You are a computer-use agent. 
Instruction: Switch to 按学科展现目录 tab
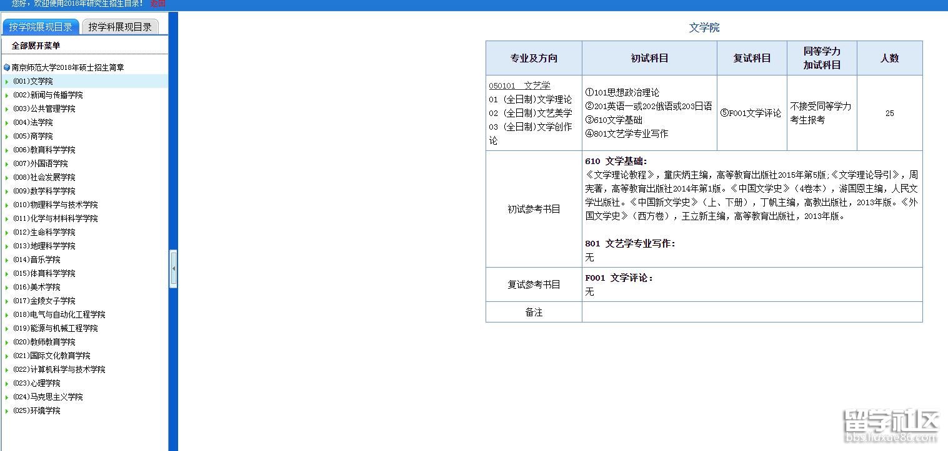coord(120,27)
